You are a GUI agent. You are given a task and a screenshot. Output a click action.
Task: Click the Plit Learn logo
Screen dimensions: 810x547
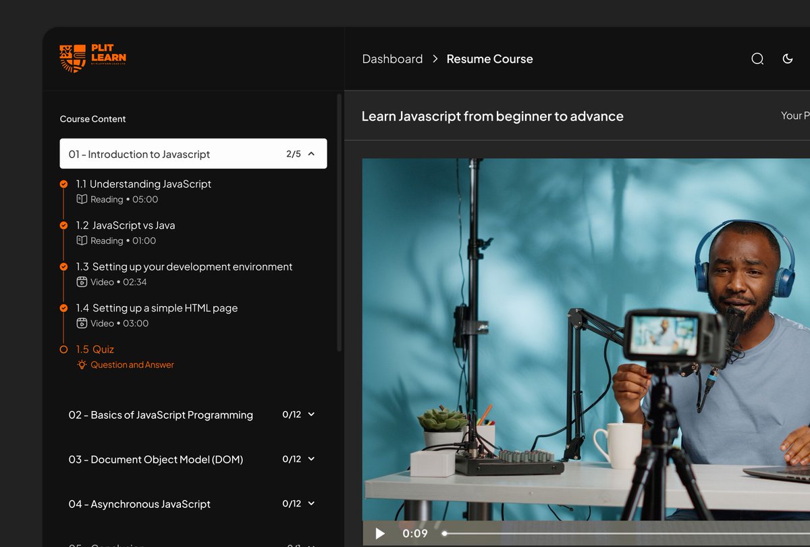coord(92,58)
